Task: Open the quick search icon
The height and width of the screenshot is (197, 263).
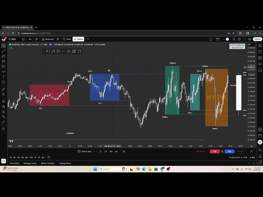Action: (234, 39)
